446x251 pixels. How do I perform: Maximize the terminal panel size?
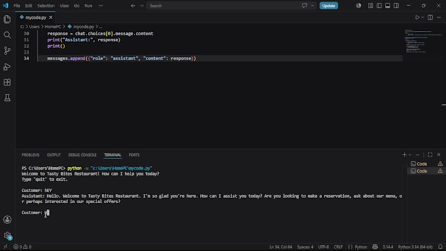pos(430,155)
